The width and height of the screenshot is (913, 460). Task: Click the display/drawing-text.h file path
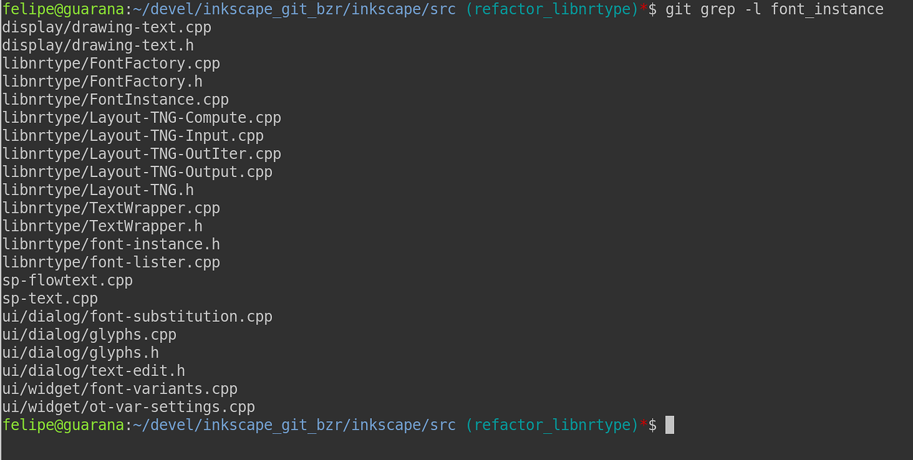pyautogui.click(x=98, y=46)
